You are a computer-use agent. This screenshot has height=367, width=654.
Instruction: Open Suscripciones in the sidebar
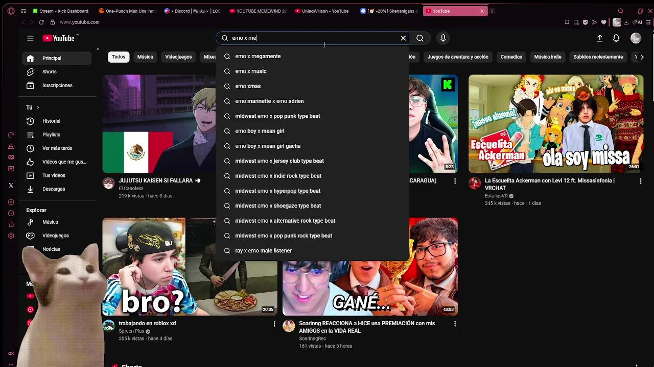tap(57, 86)
